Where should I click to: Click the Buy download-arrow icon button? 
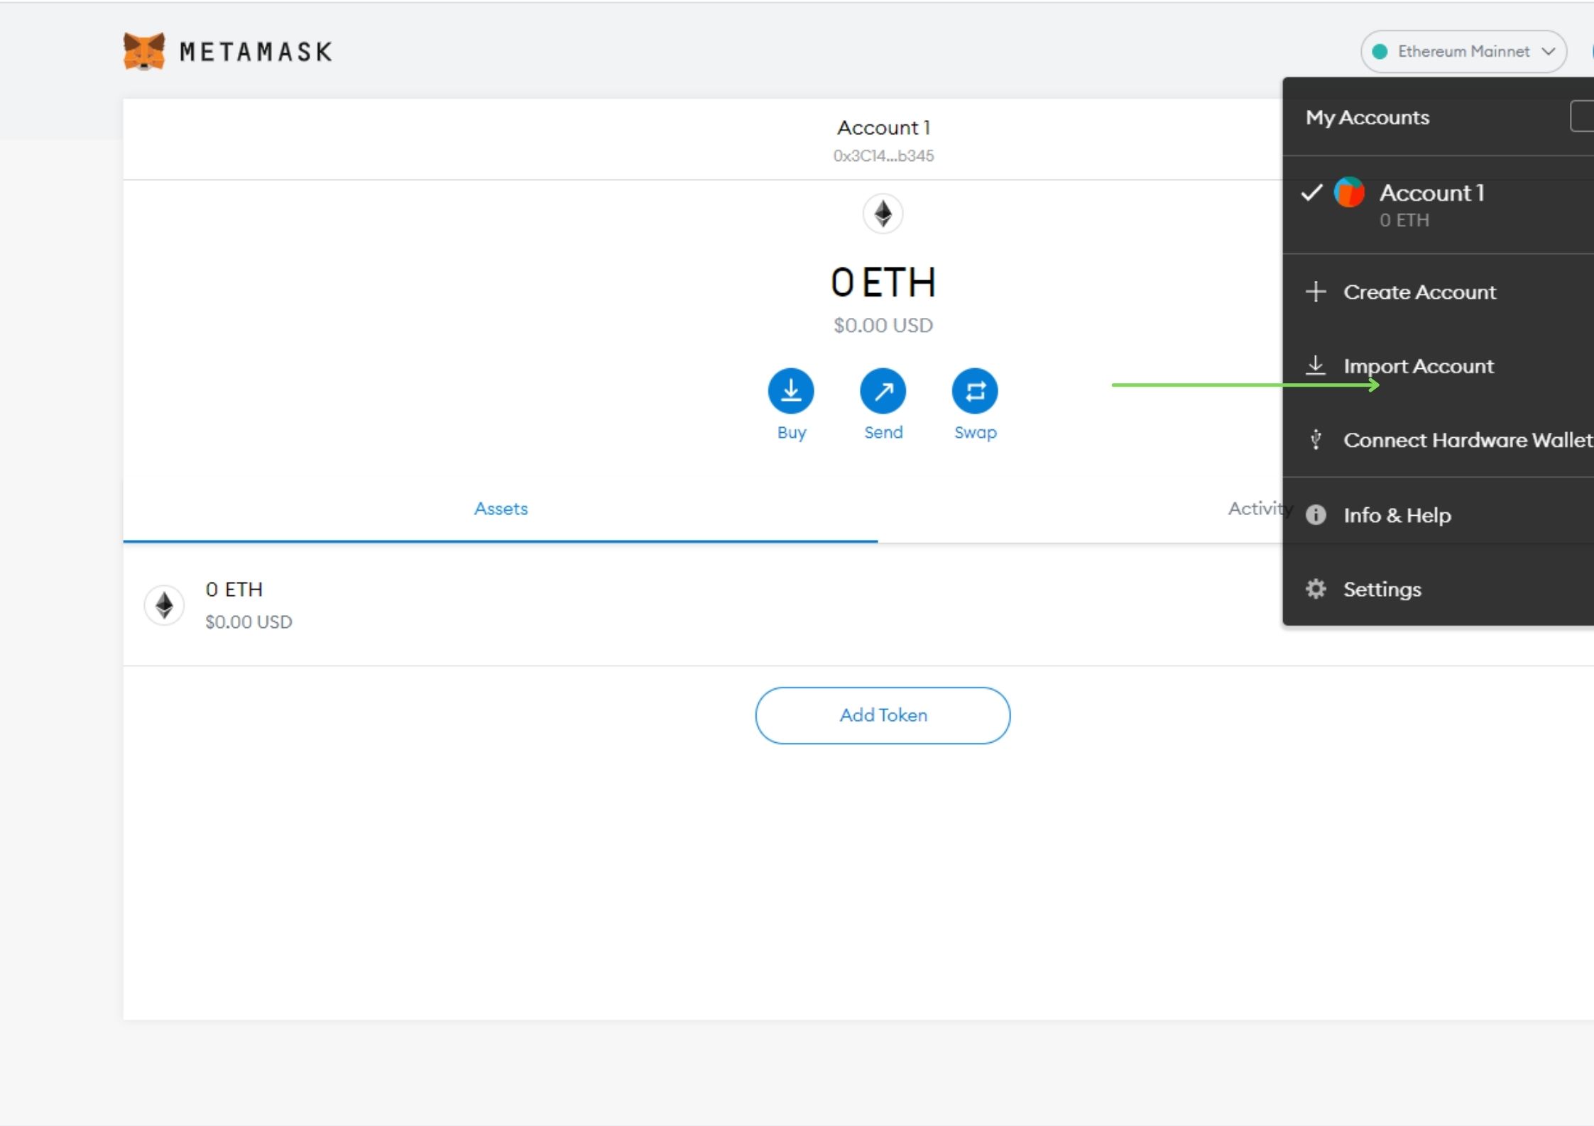[791, 391]
